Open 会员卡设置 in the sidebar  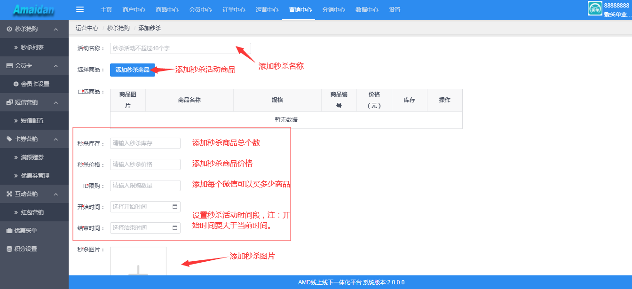tap(34, 84)
